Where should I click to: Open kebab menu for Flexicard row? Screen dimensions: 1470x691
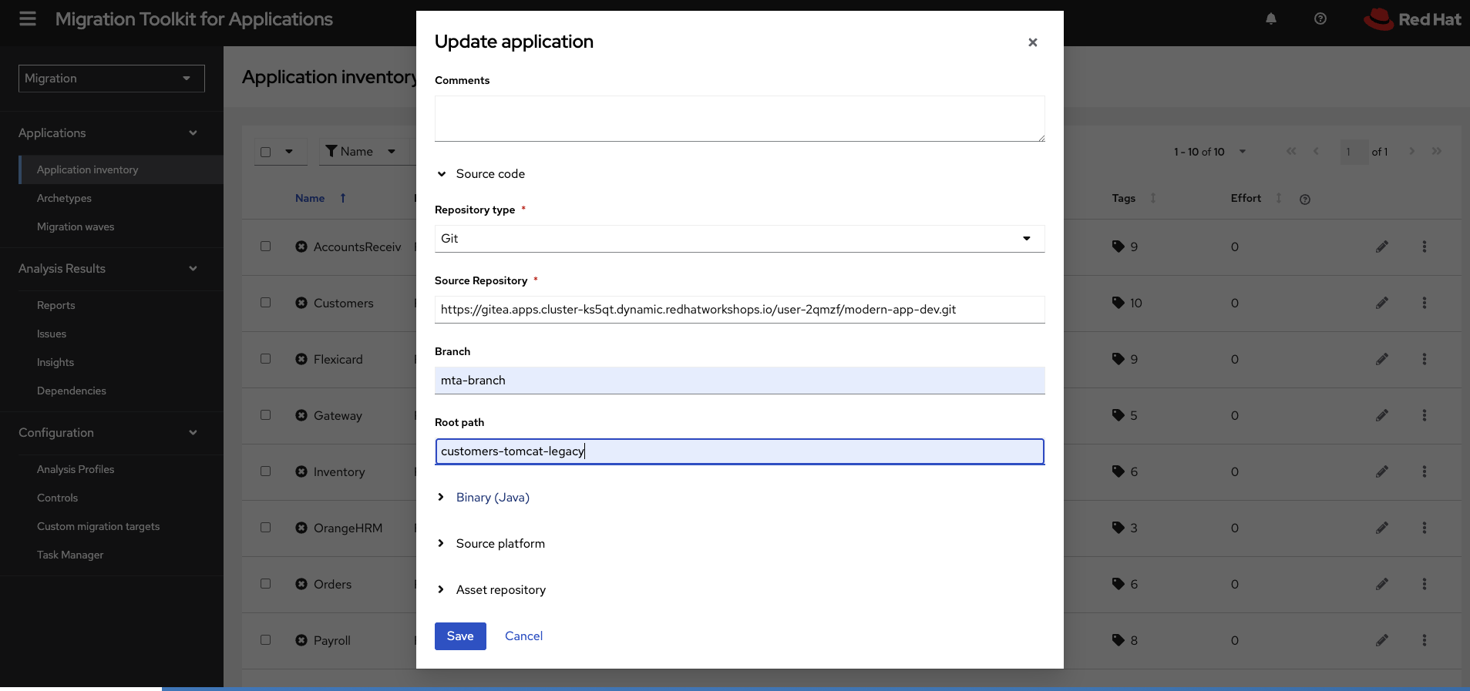[1425, 359]
